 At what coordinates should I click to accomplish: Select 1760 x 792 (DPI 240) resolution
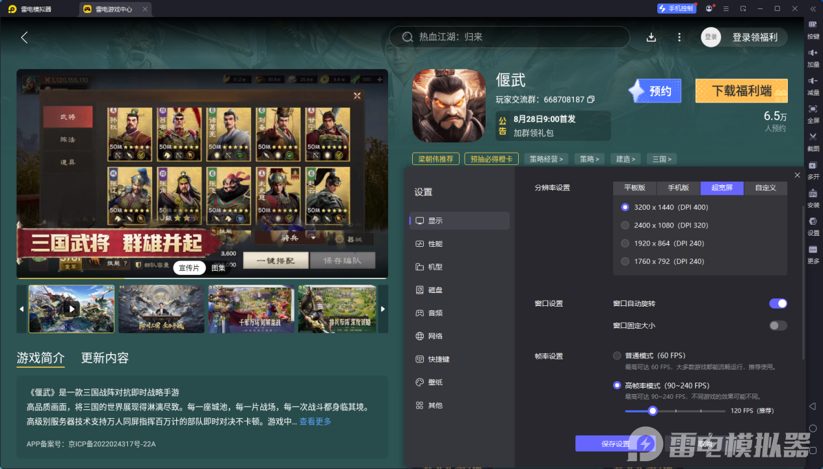tap(625, 261)
